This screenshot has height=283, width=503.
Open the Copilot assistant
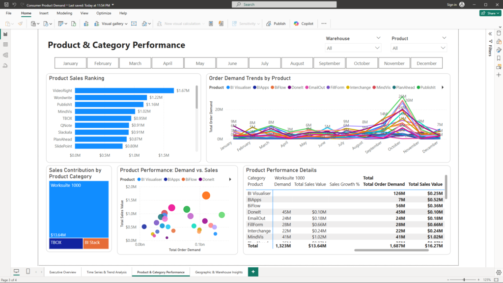coord(304,24)
